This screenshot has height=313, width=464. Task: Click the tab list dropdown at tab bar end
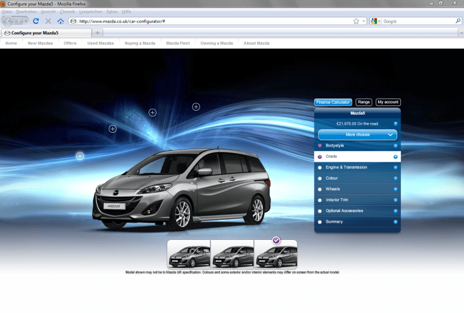(x=461, y=33)
